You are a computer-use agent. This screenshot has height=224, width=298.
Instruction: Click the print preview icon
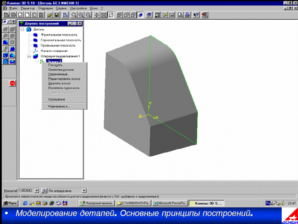tap(180, 15)
